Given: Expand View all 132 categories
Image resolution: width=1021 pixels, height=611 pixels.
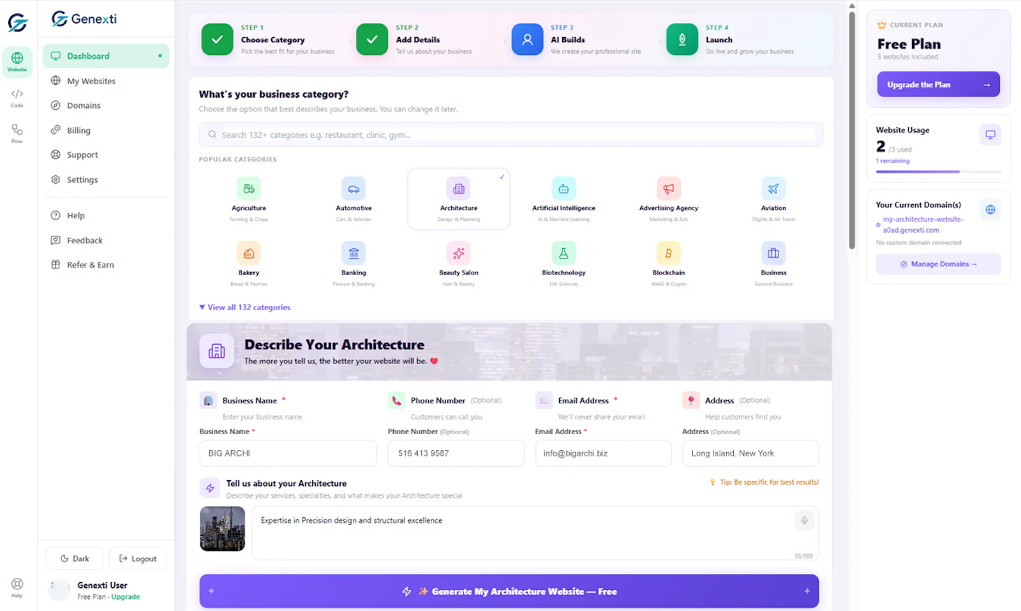Looking at the screenshot, I should (x=245, y=307).
